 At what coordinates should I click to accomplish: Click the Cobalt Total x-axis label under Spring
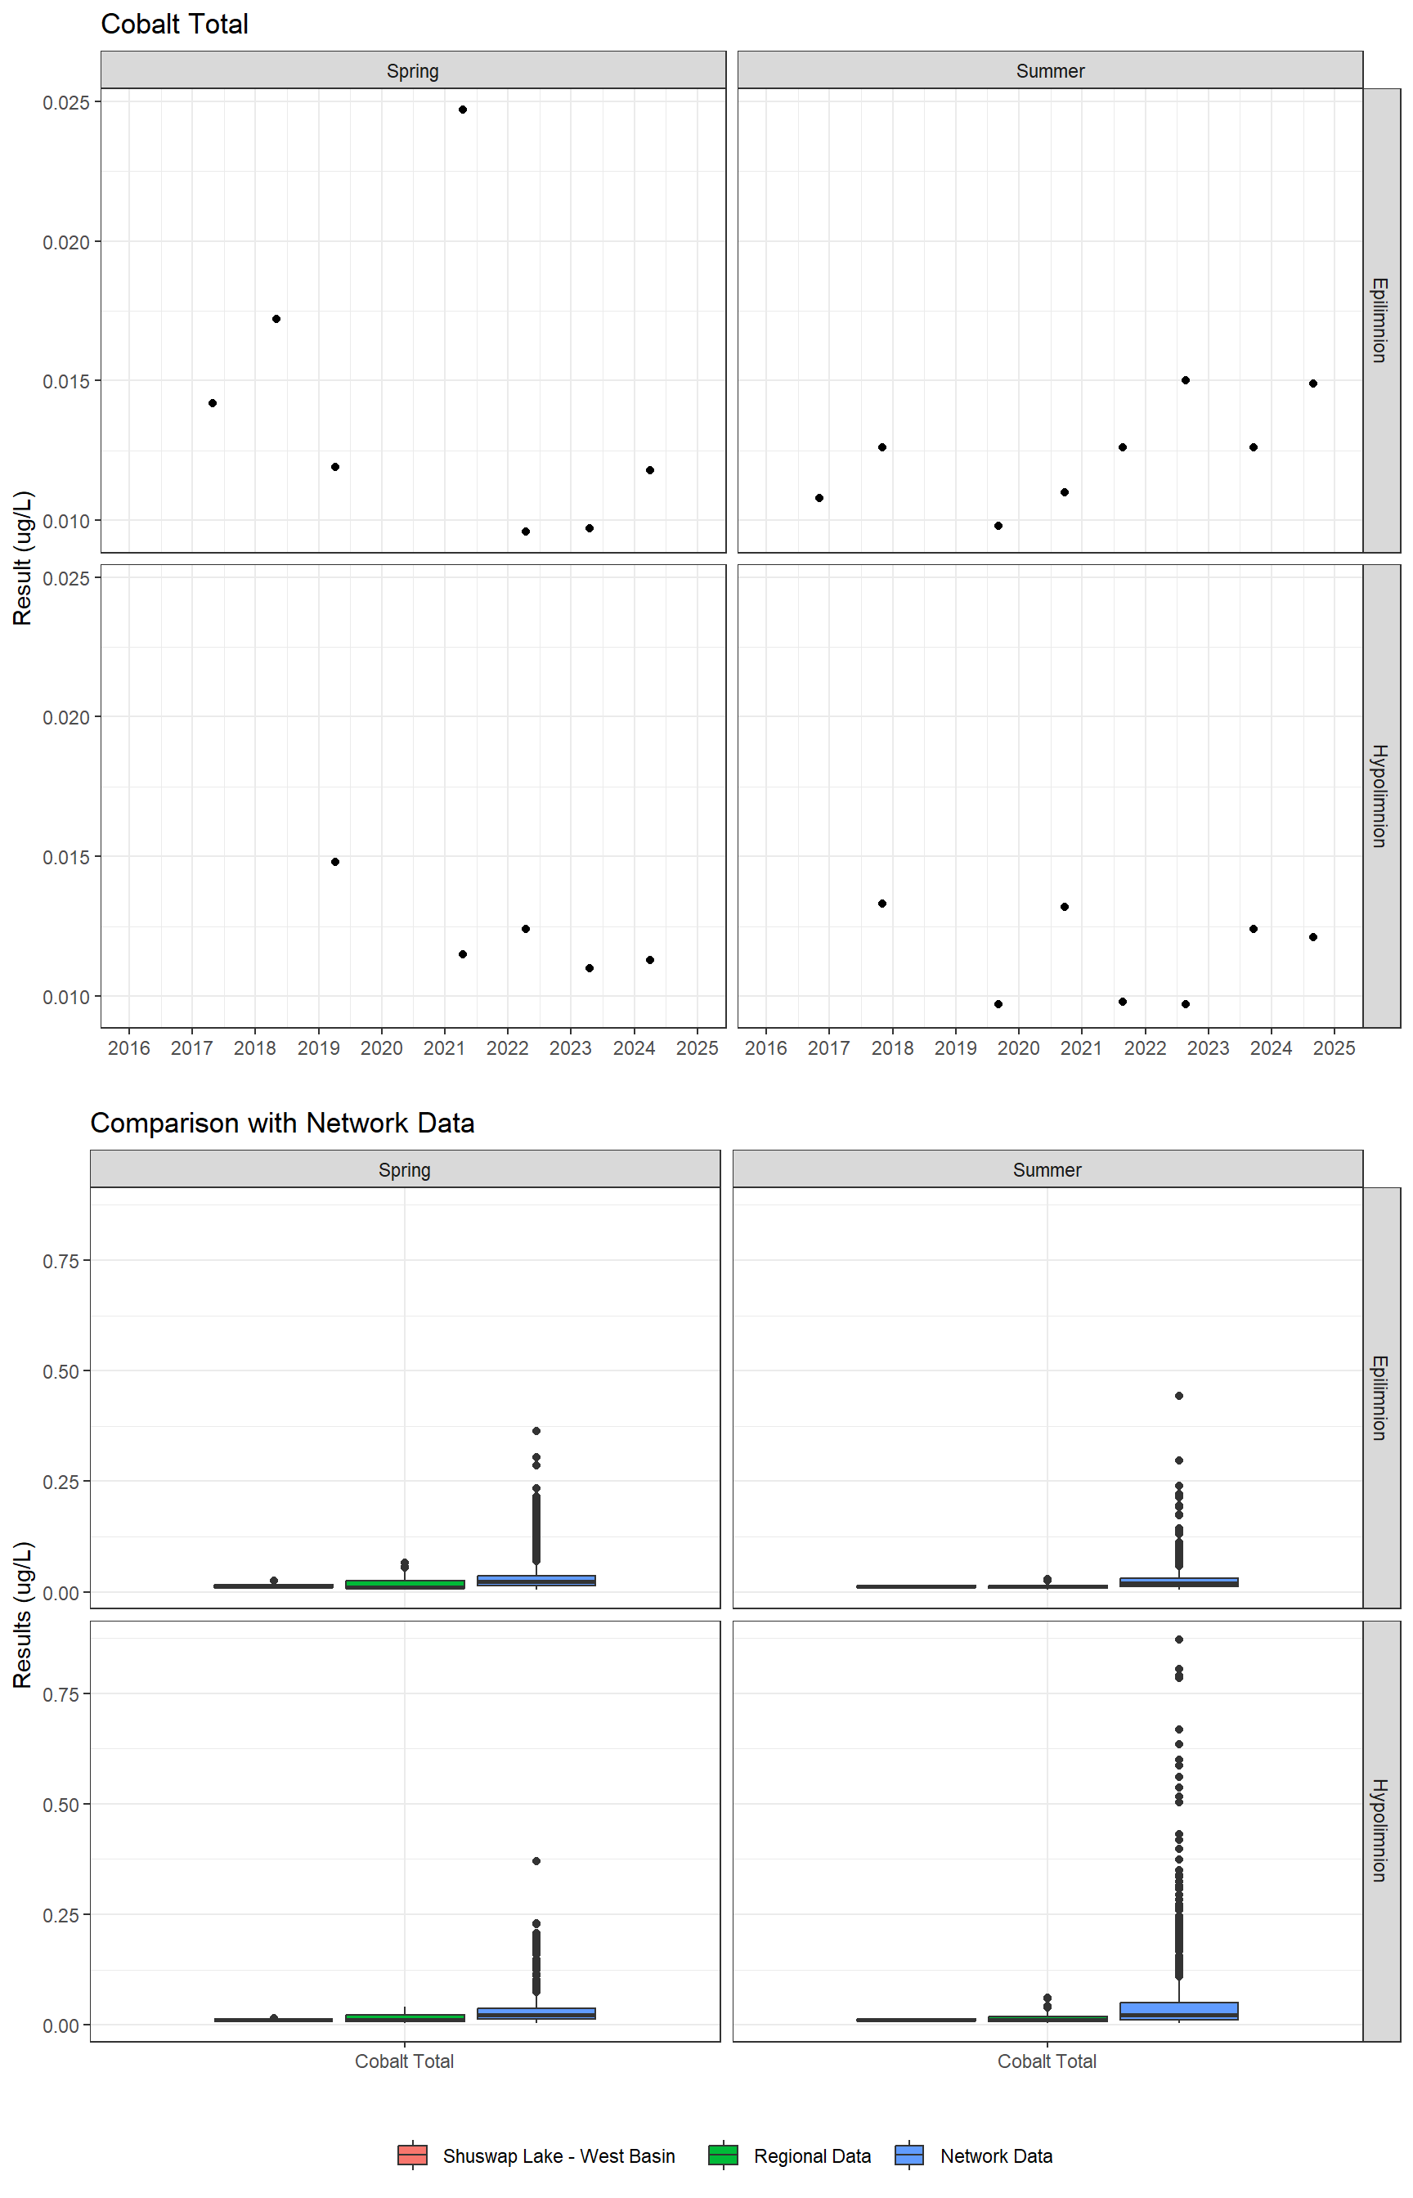tap(405, 2061)
